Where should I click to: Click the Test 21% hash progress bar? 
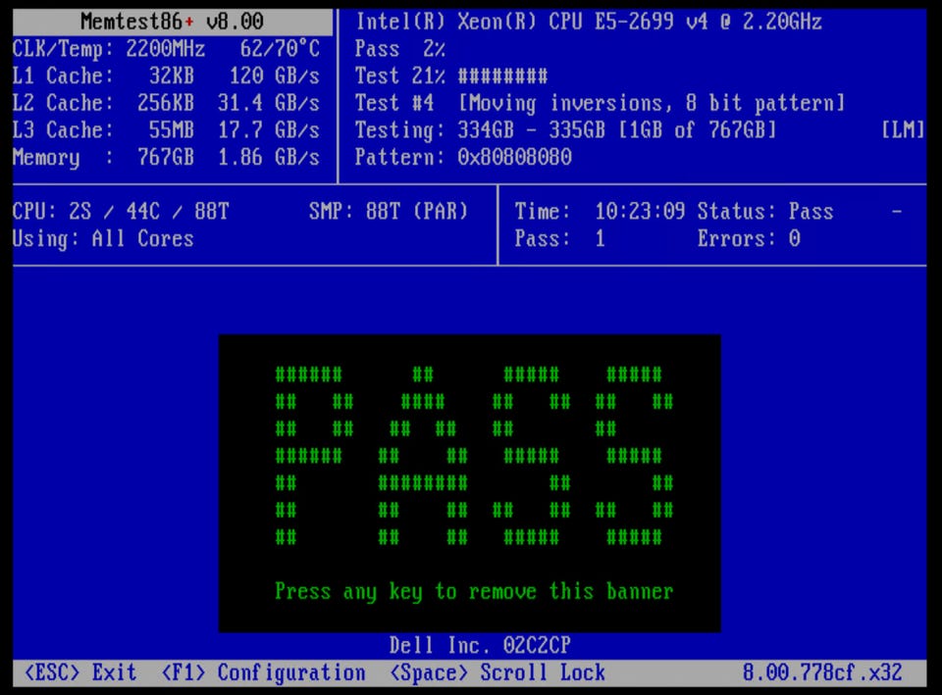point(502,76)
